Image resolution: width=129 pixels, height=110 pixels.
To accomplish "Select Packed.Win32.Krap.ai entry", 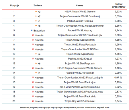I will point(80,59).
